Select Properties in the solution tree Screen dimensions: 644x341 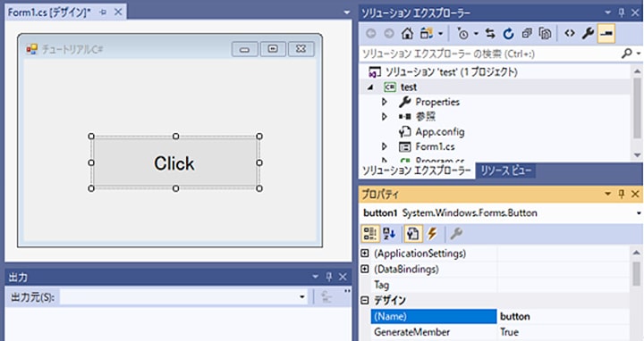pyautogui.click(x=437, y=102)
